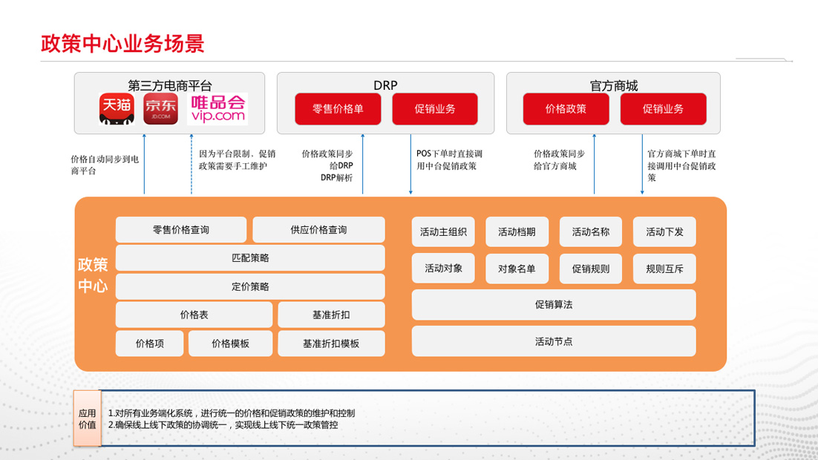Image resolution: width=818 pixels, height=460 pixels.
Task: Click the 应用价值 label box
Action: pyautogui.click(x=88, y=419)
